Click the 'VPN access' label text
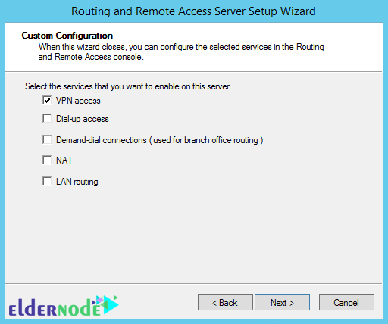The height and width of the screenshot is (324, 388). pos(78,101)
